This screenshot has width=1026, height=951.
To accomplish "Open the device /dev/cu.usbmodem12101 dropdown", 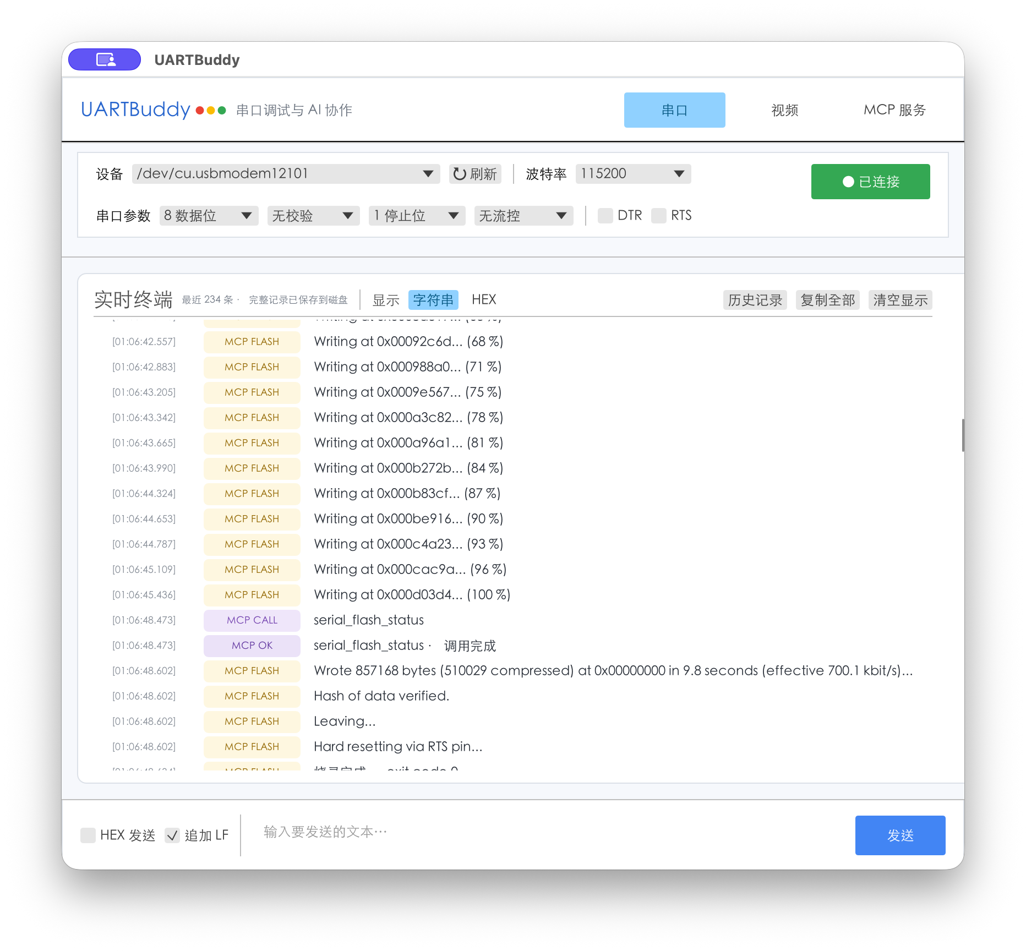I will [286, 174].
